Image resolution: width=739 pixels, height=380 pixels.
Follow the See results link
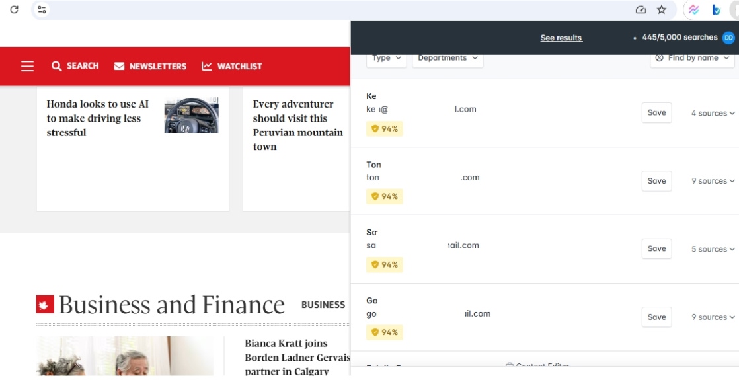click(x=561, y=38)
